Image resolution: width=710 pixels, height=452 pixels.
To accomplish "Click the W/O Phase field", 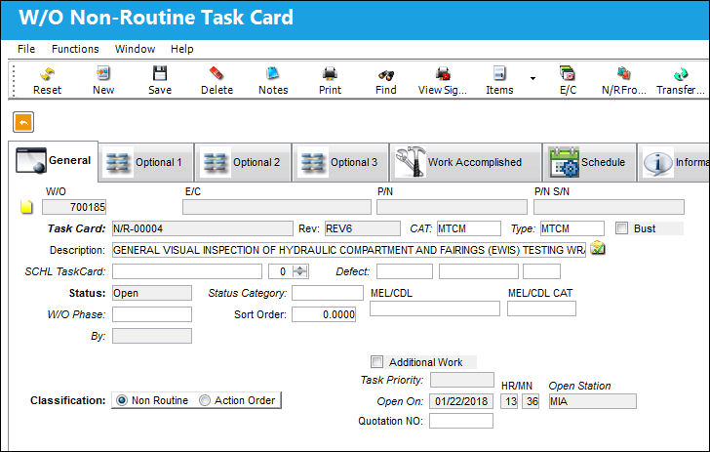I will click(x=152, y=314).
